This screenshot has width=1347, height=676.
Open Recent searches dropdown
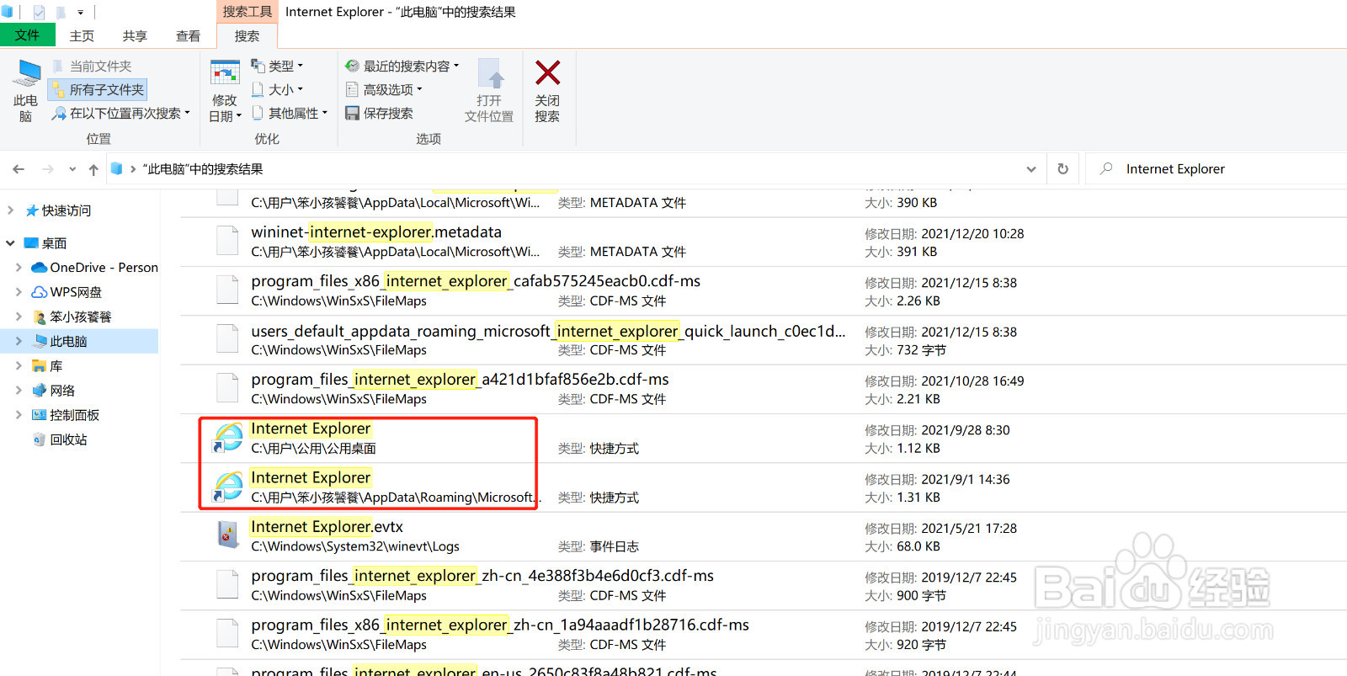402,66
